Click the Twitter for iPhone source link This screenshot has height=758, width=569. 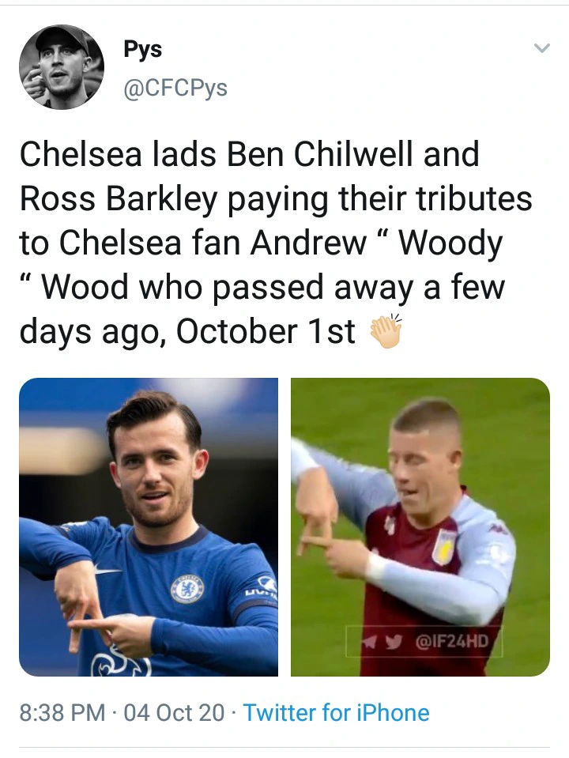tap(336, 713)
